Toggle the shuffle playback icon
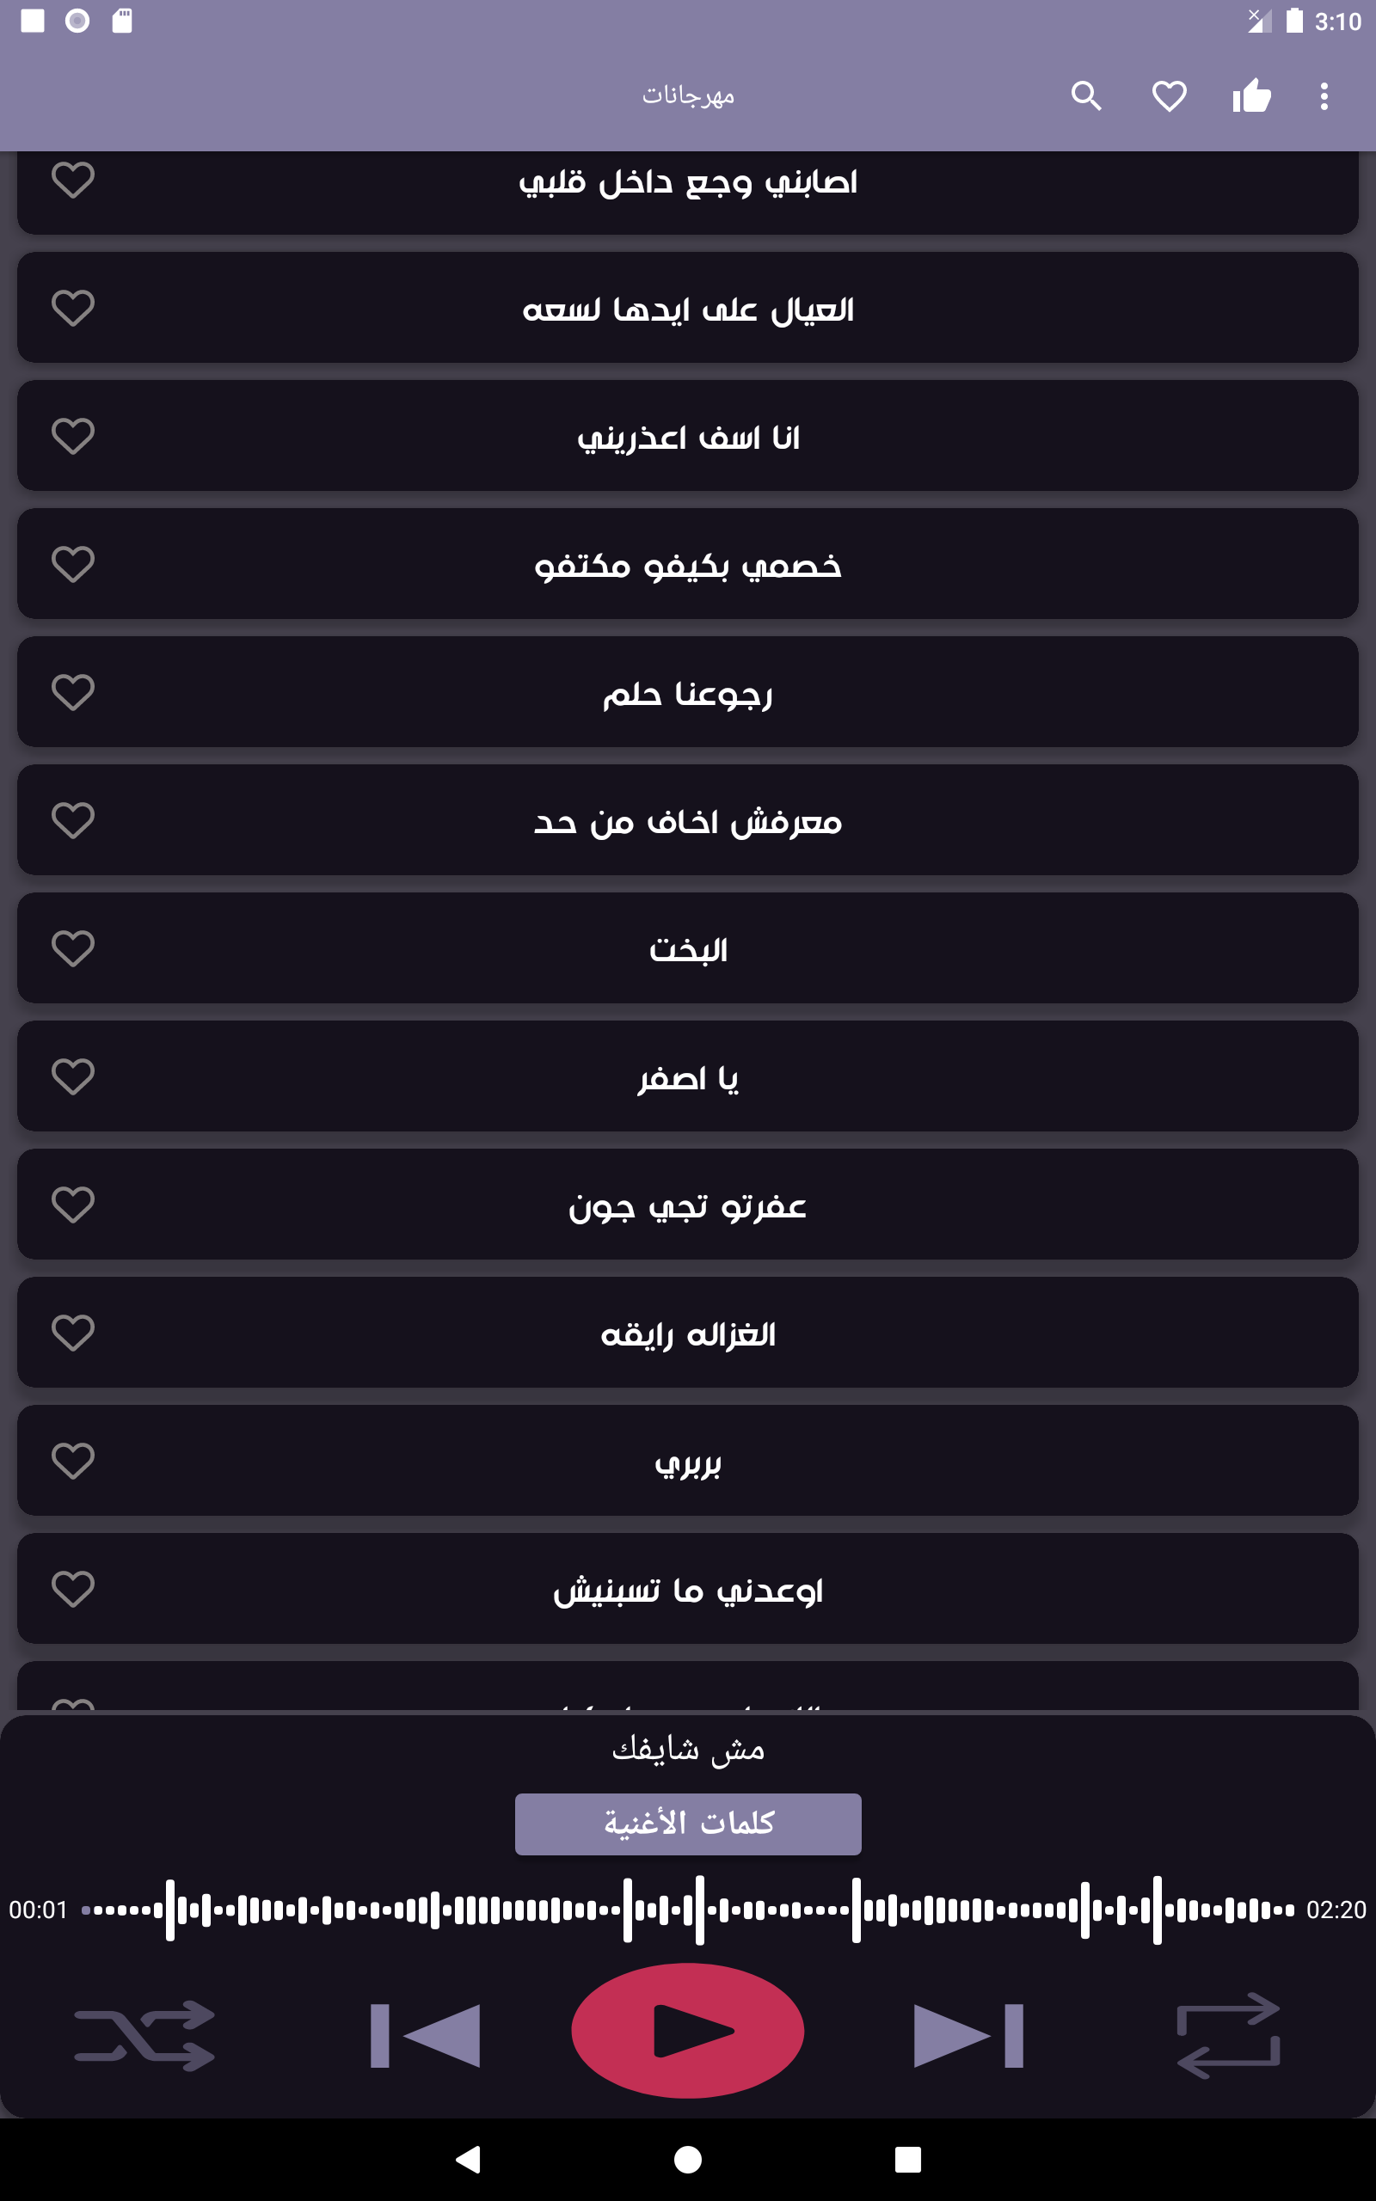The width and height of the screenshot is (1376, 2201). [x=144, y=2035]
